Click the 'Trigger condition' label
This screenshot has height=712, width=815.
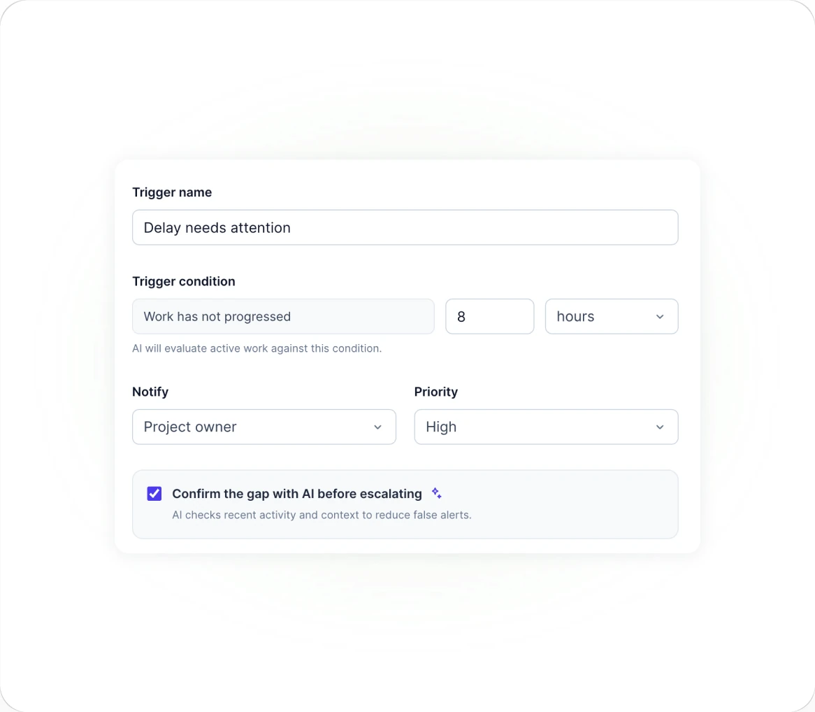click(183, 281)
